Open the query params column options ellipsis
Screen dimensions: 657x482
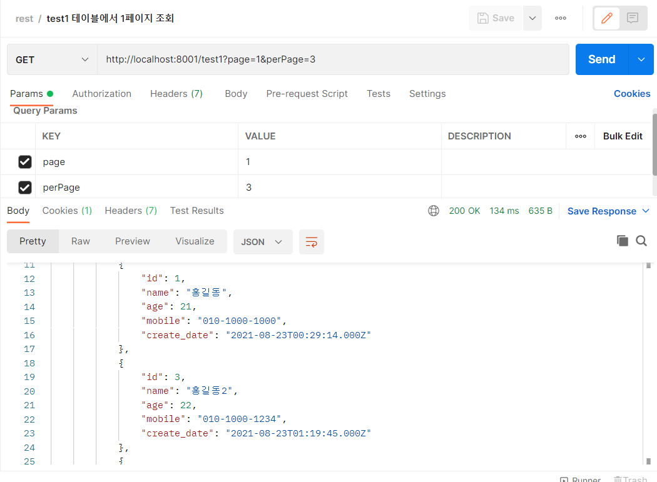(580, 136)
